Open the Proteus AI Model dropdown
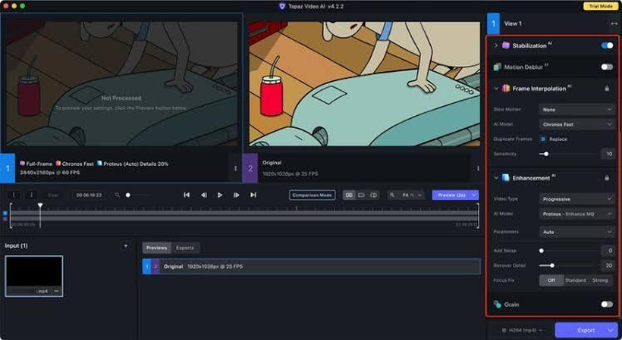Image resolution: width=622 pixels, height=340 pixels. 576,214
